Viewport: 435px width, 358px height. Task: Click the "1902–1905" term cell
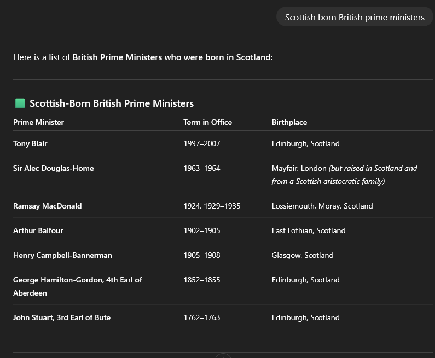(x=202, y=230)
